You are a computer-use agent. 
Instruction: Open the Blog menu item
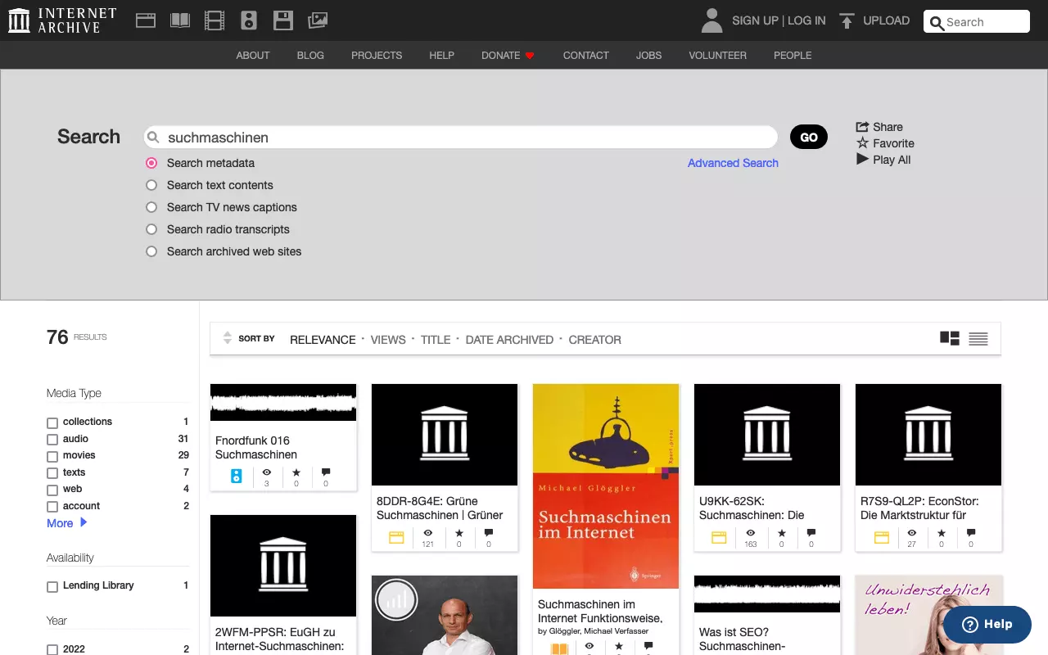tap(310, 56)
